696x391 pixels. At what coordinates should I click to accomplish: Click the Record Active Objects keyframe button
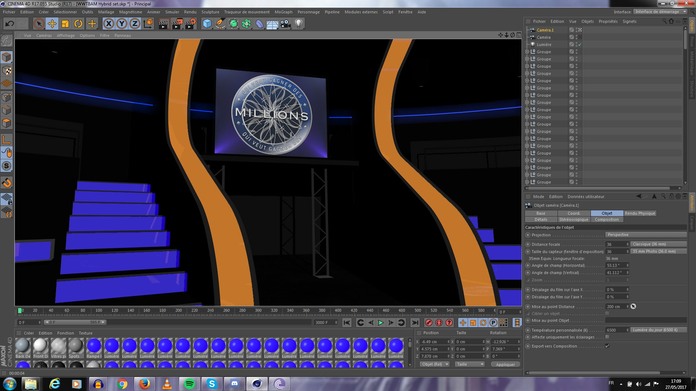(429, 323)
